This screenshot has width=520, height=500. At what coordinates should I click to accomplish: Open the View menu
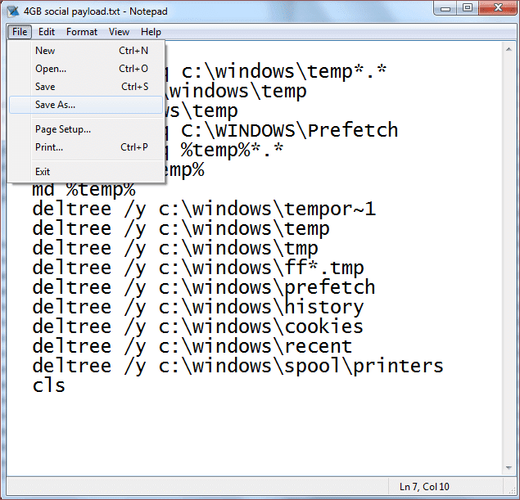(119, 32)
